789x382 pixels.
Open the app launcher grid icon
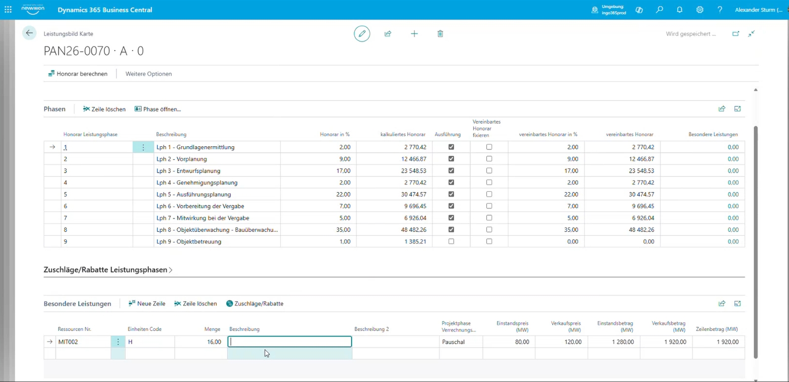(x=8, y=10)
